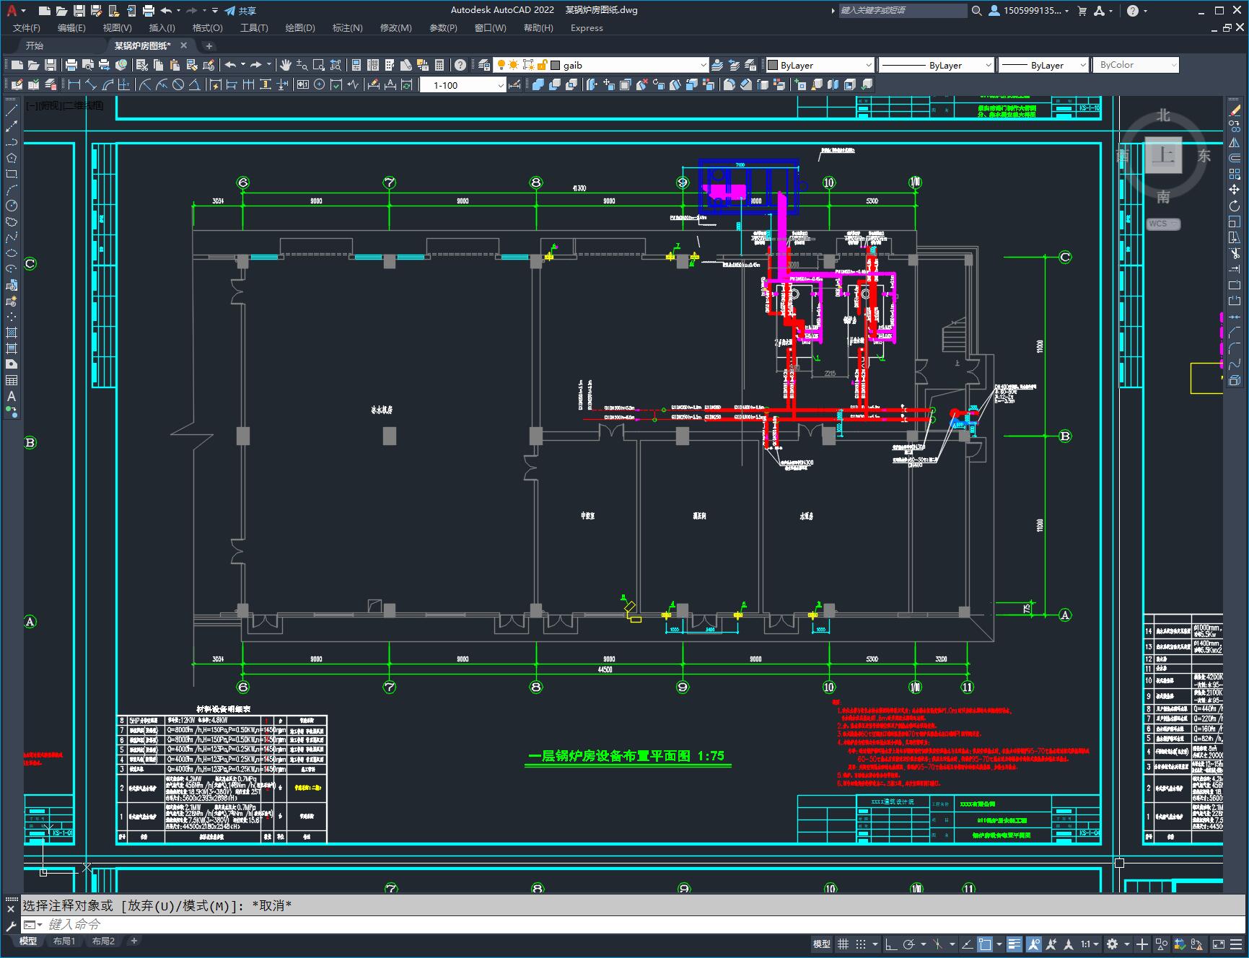Click the 模型 button in status bar
Viewport: 1249px width, 958px height.
[x=822, y=944]
